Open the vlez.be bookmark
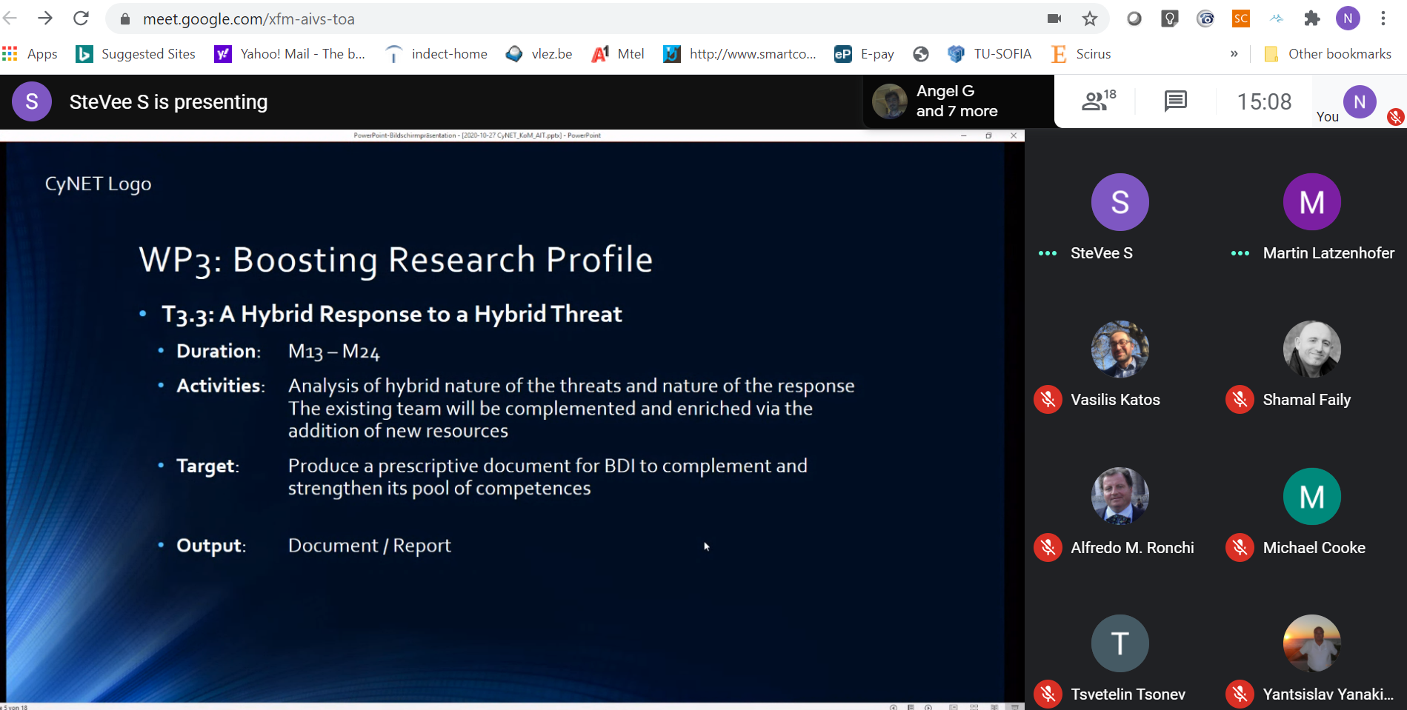Image resolution: width=1407 pixels, height=710 pixels. [539, 54]
